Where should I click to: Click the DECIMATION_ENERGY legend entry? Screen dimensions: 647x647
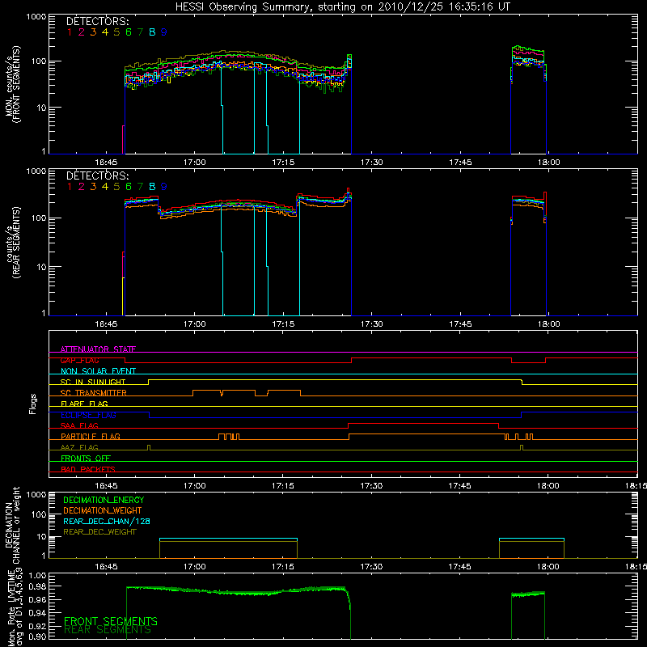tap(104, 500)
